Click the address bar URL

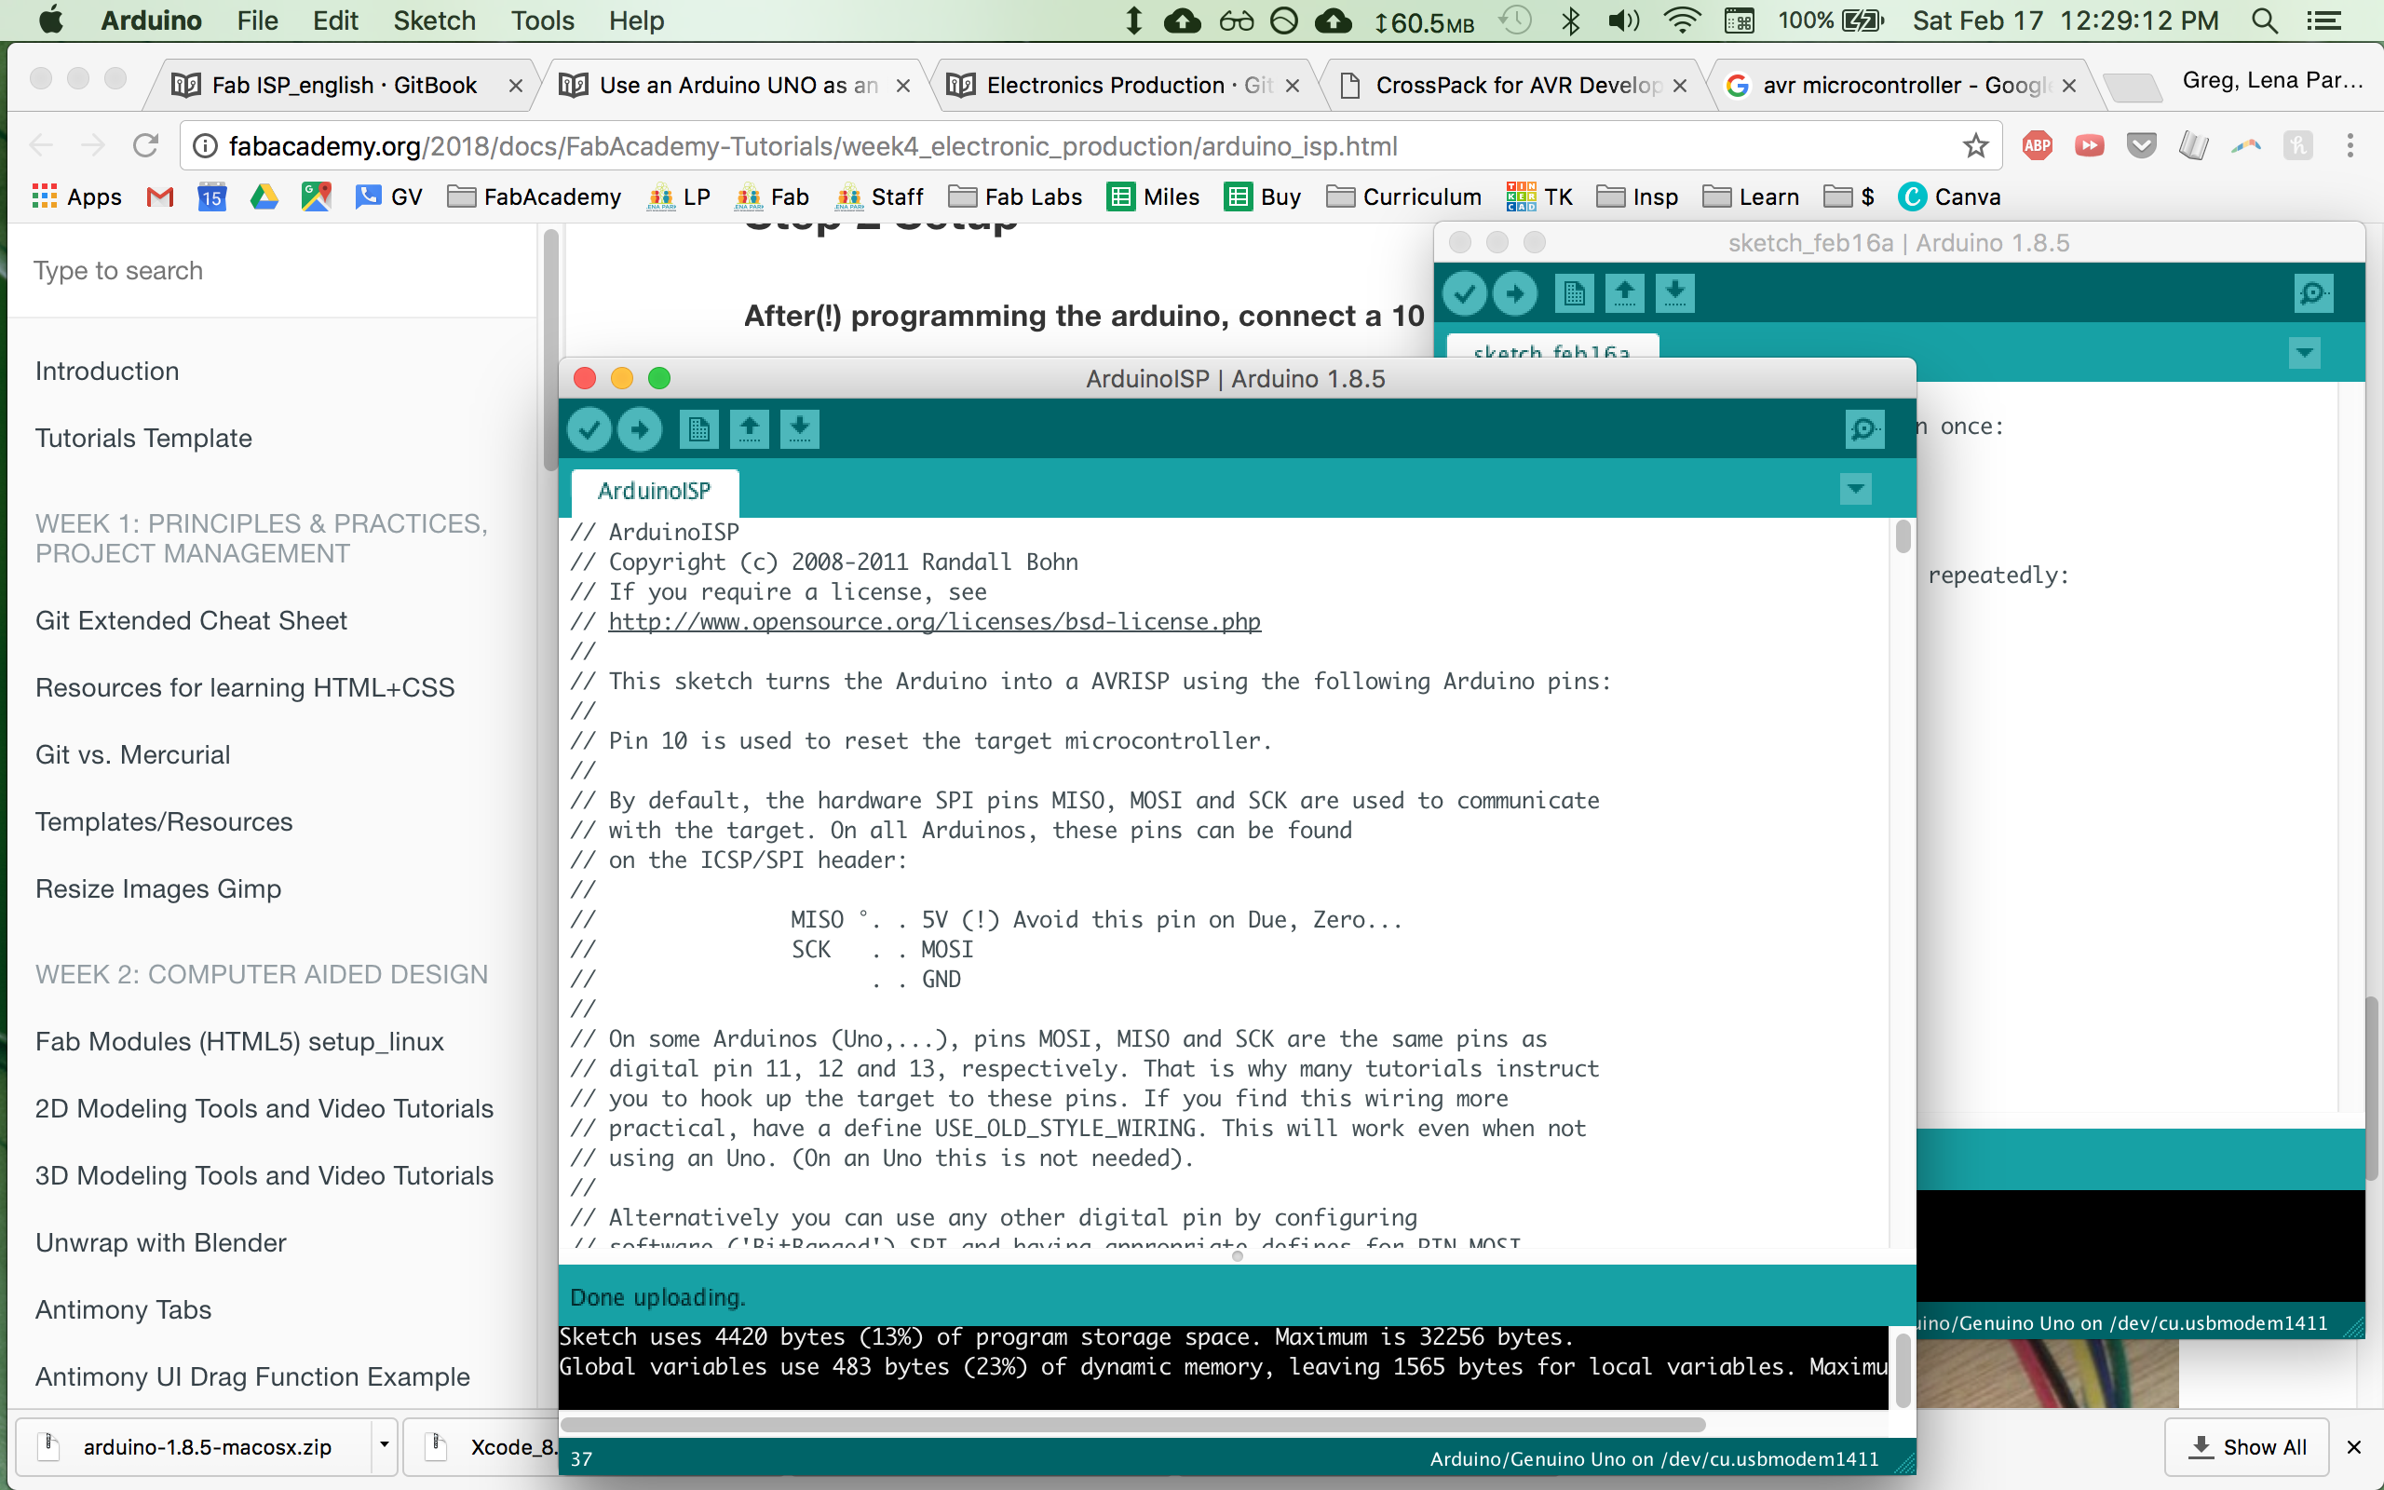pyautogui.click(x=813, y=146)
